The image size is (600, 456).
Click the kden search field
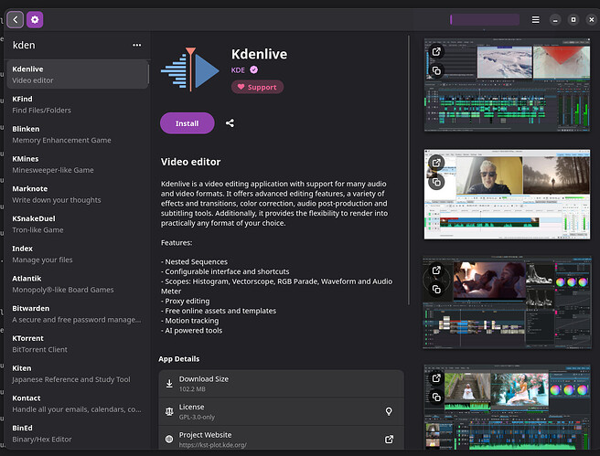[x=69, y=45]
